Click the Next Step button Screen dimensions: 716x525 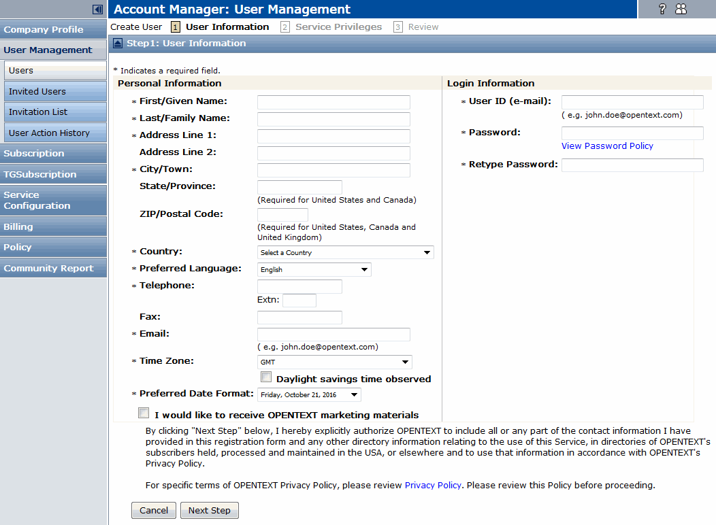210,511
